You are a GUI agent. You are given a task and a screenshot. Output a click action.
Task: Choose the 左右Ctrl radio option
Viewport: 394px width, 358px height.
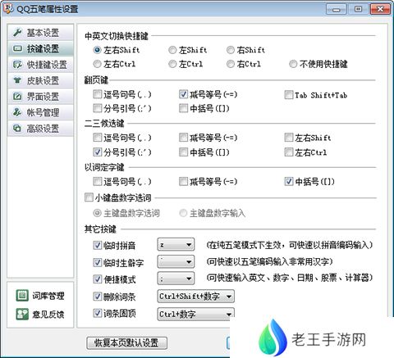97,64
